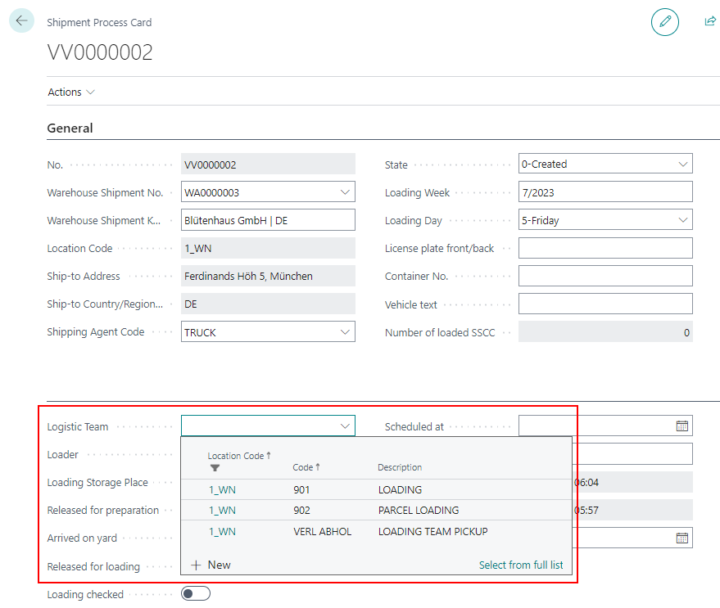Click the share icon

(x=709, y=21)
